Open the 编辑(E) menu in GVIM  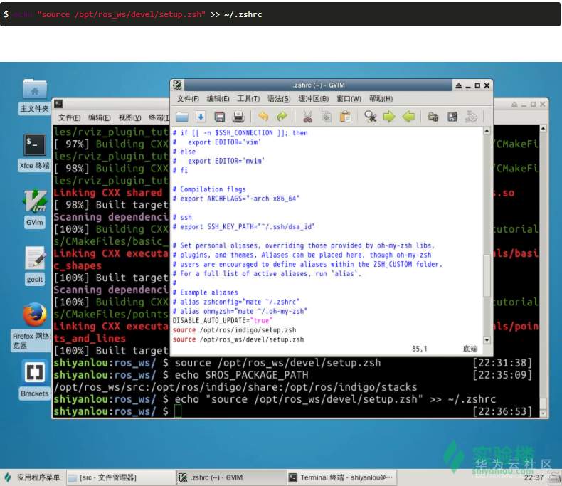[218, 99]
